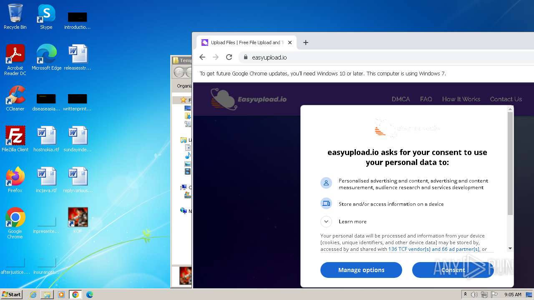Click the consent dialog scrollbar thumb
The image size is (534, 300).
[x=510, y=163]
